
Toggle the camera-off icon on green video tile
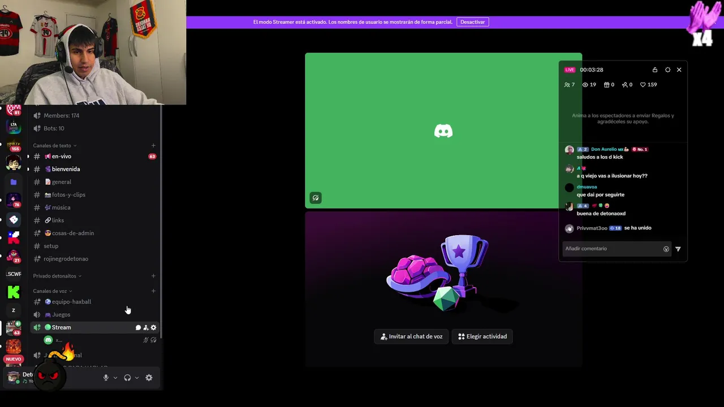pyautogui.click(x=316, y=198)
